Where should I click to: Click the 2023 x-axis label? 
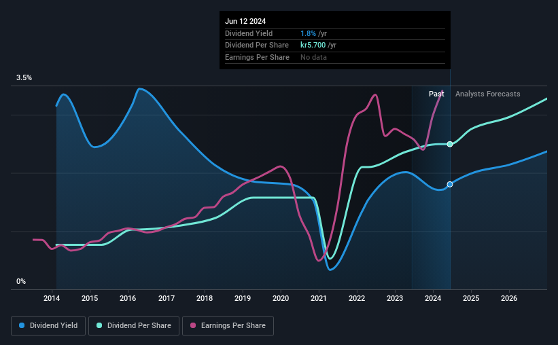(395, 298)
